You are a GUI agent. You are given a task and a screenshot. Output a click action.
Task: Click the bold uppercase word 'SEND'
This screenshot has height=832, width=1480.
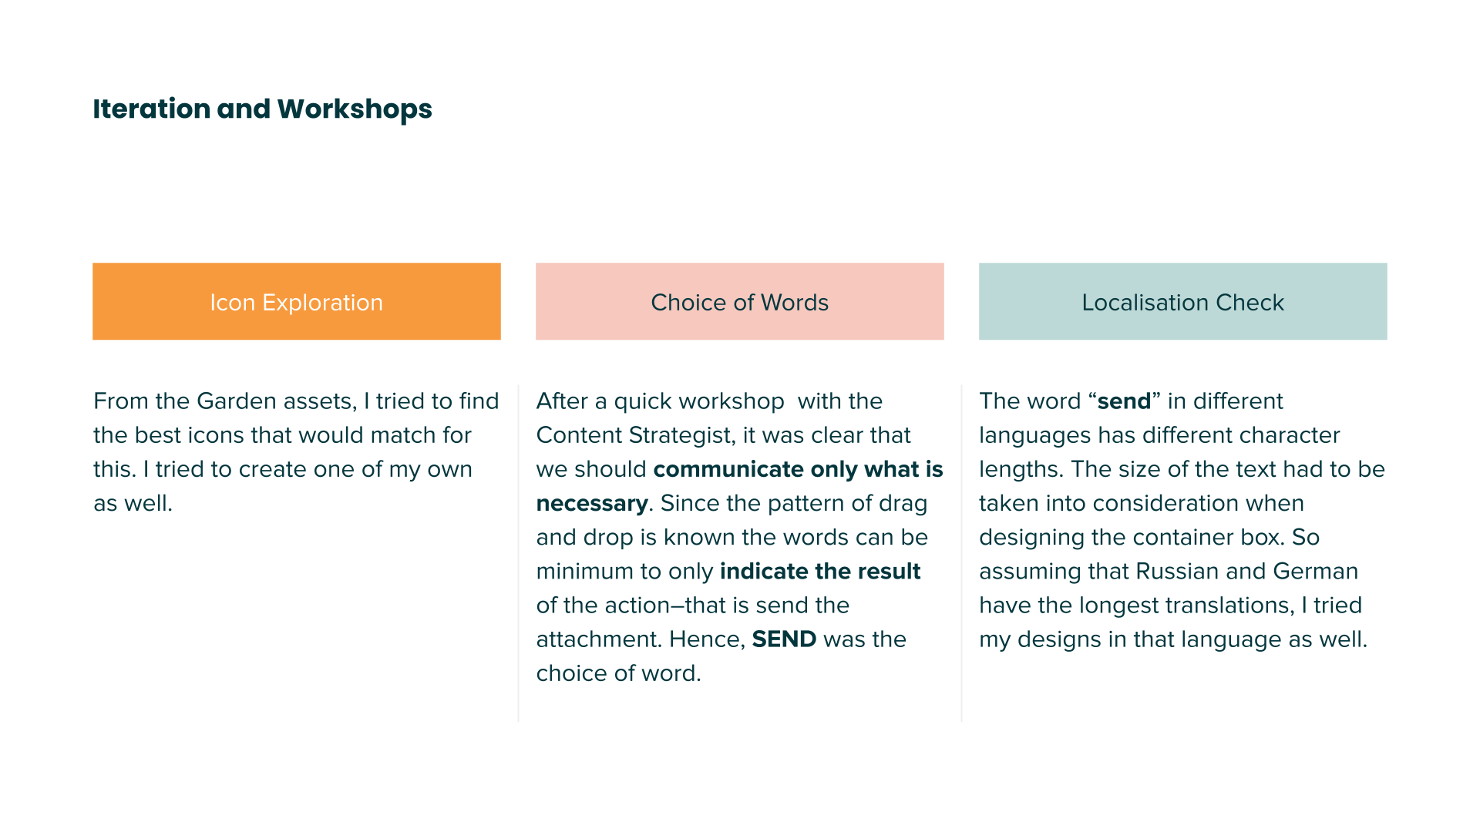point(784,639)
